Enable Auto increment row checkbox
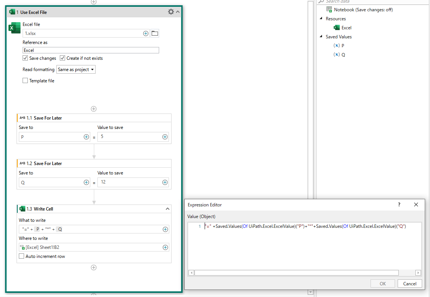The image size is (430, 297). point(21,256)
